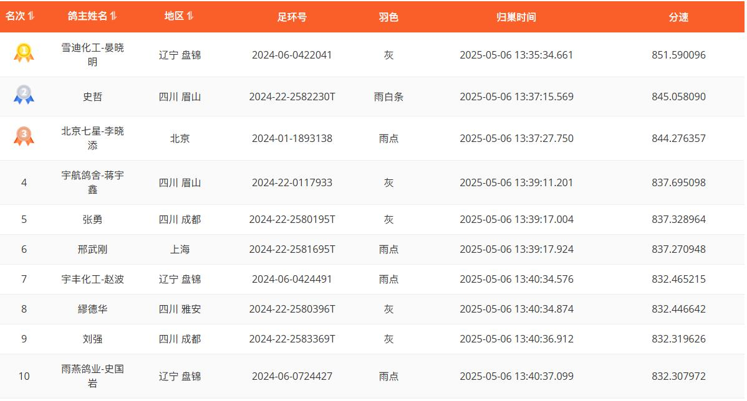Screen dimensions: 747x401
Task: Click speed value 832.319626
Action: (x=678, y=339)
